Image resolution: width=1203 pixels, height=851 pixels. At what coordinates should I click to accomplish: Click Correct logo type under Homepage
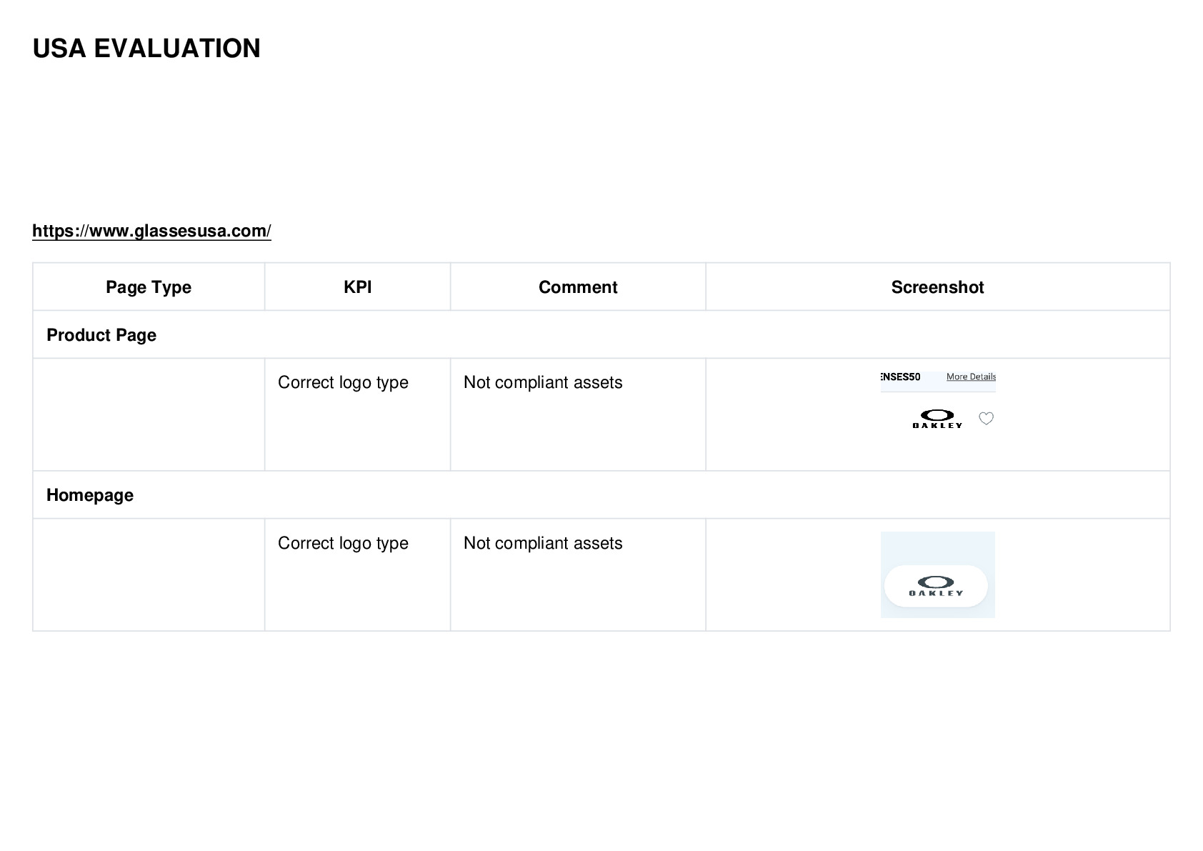coord(343,543)
